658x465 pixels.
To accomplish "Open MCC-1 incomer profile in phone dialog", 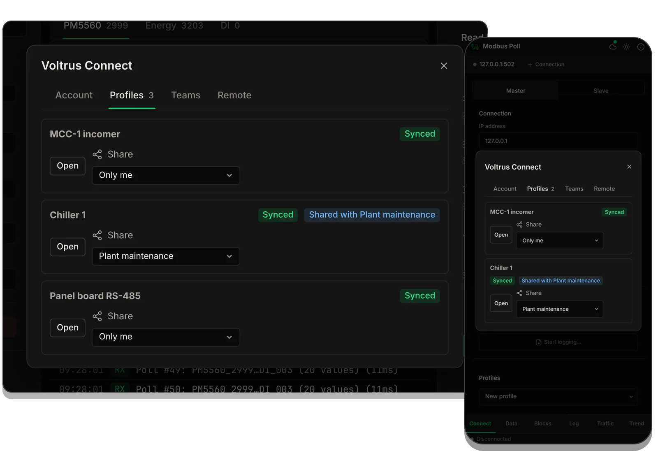I will 501,235.
